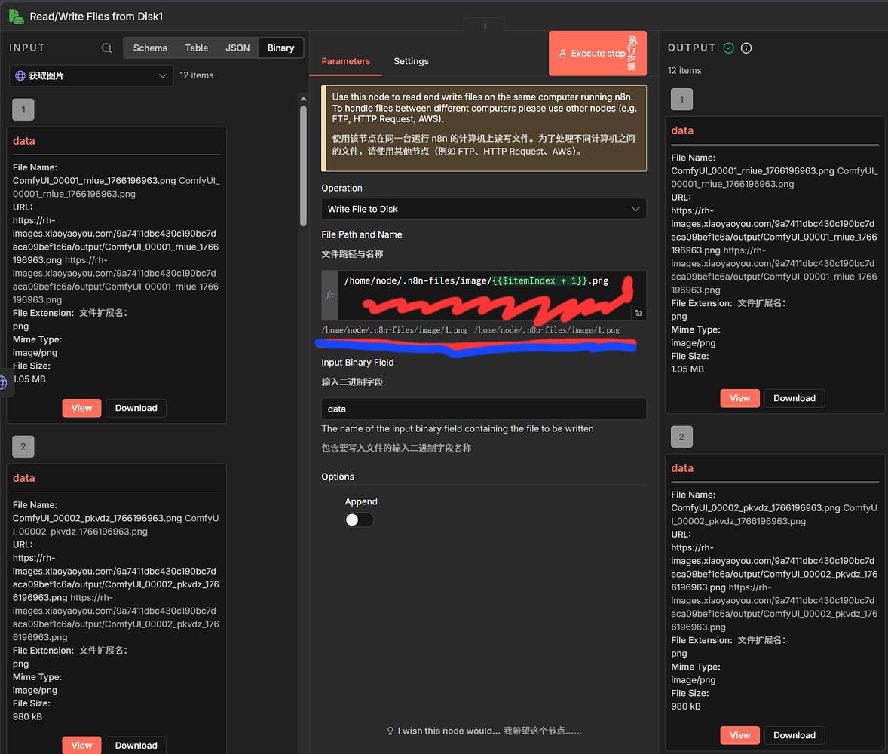The height and width of the screenshot is (754, 888).
Task: Switch input view to Table
Action: click(197, 48)
